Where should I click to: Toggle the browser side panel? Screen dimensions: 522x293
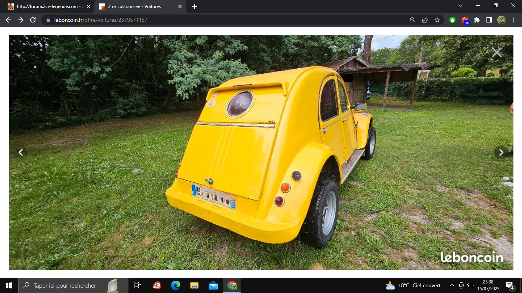[x=489, y=20]
